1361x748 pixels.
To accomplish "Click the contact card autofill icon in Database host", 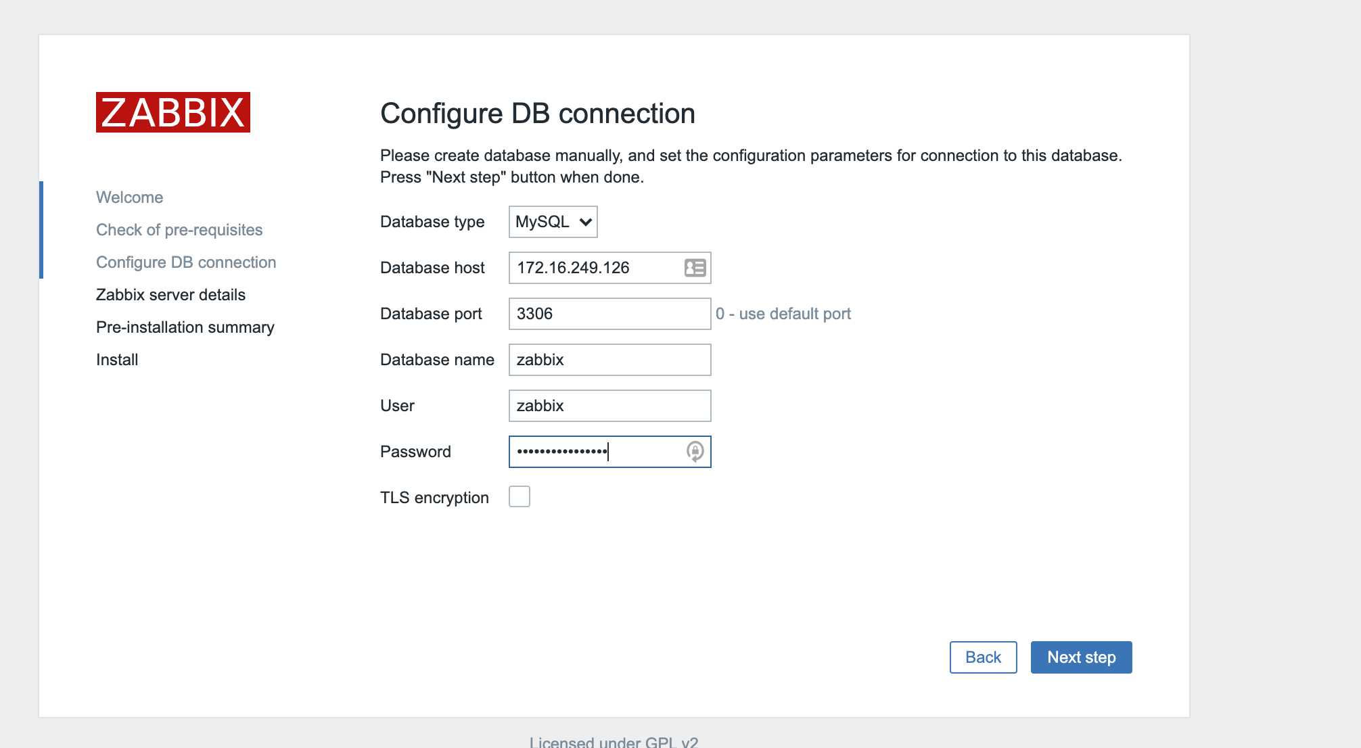I will click(x=695, y=268).
